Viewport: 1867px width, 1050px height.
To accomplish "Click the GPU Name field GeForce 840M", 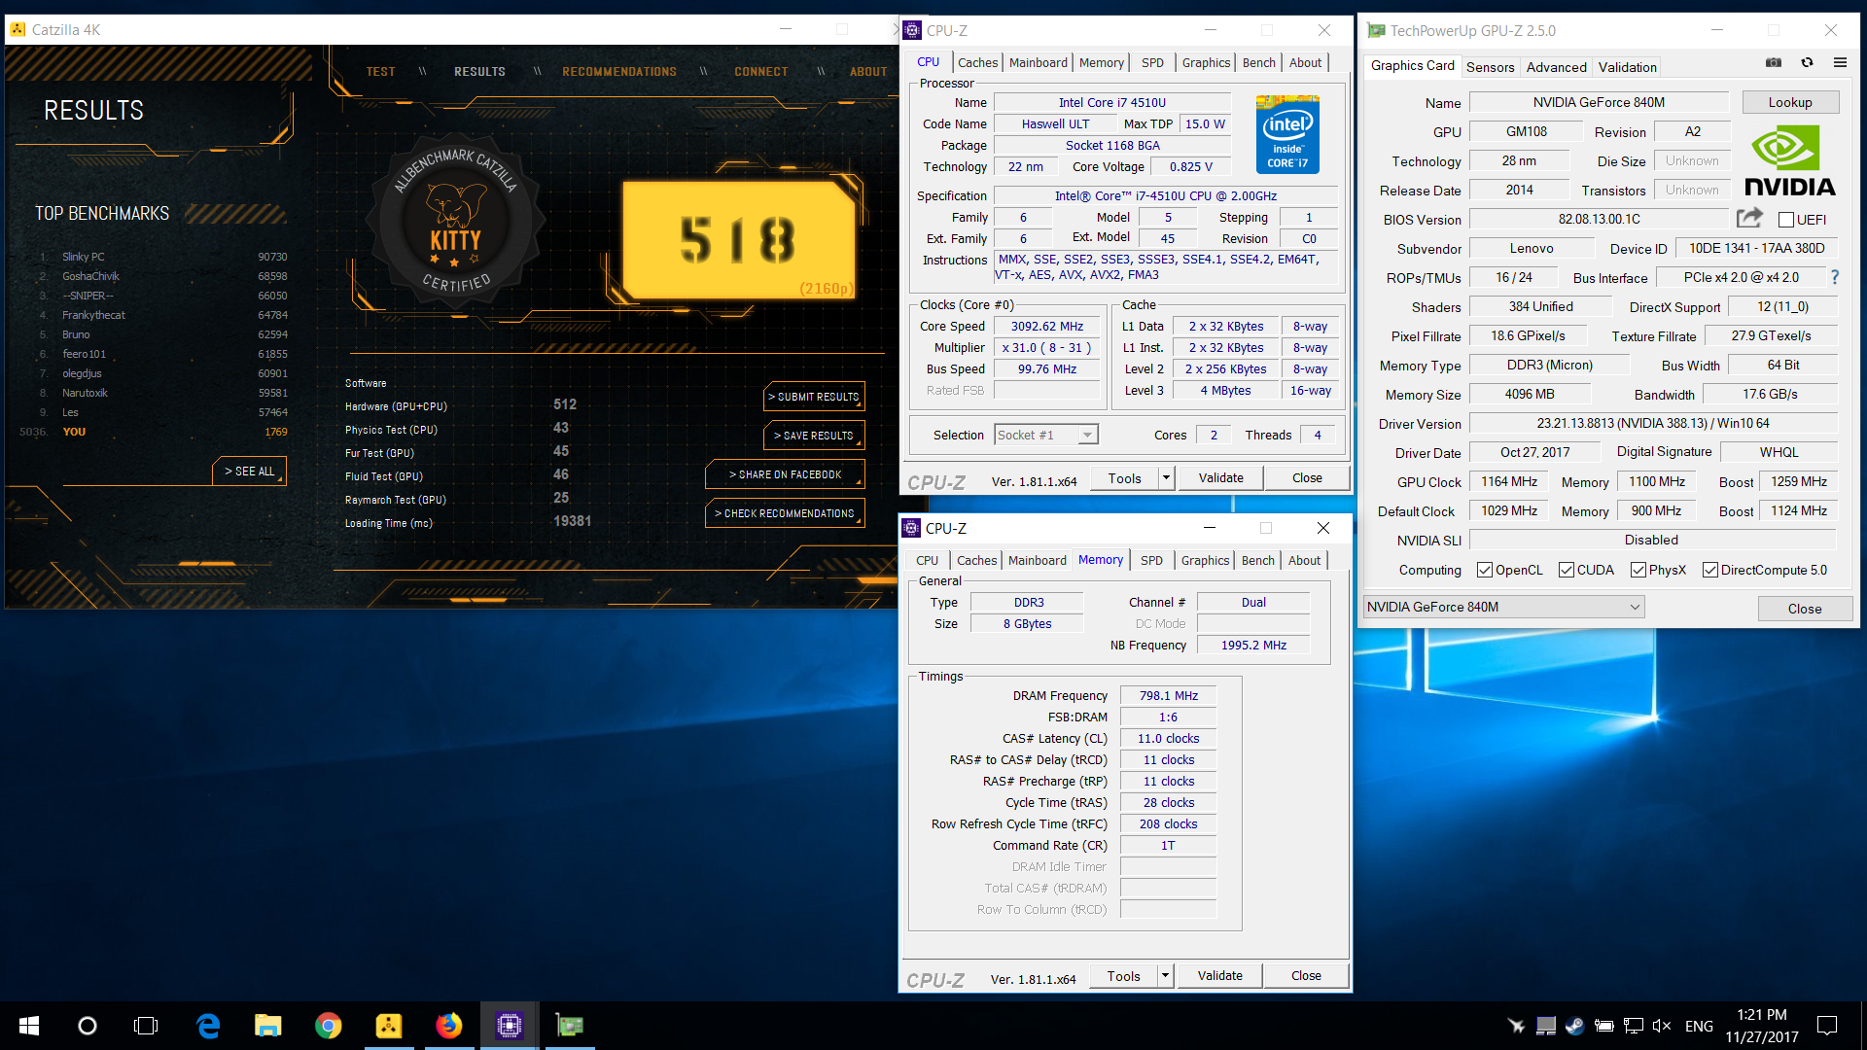I will coord(1599,102).
